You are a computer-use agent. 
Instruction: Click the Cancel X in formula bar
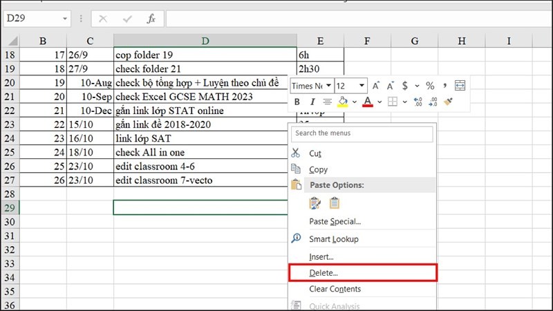pyautogui.click(x=103, y=19)
